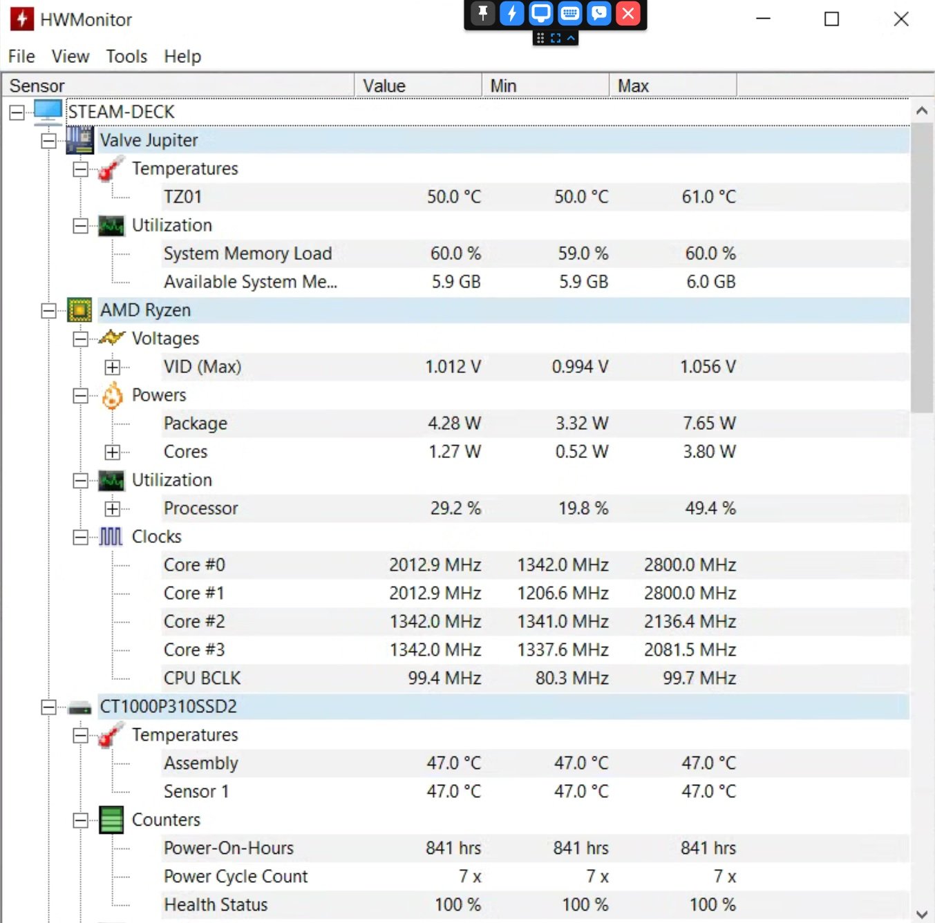This screenshot has height=923, width=935.
Task: Select the Core #2 clock row
Action: click(536, 622)
